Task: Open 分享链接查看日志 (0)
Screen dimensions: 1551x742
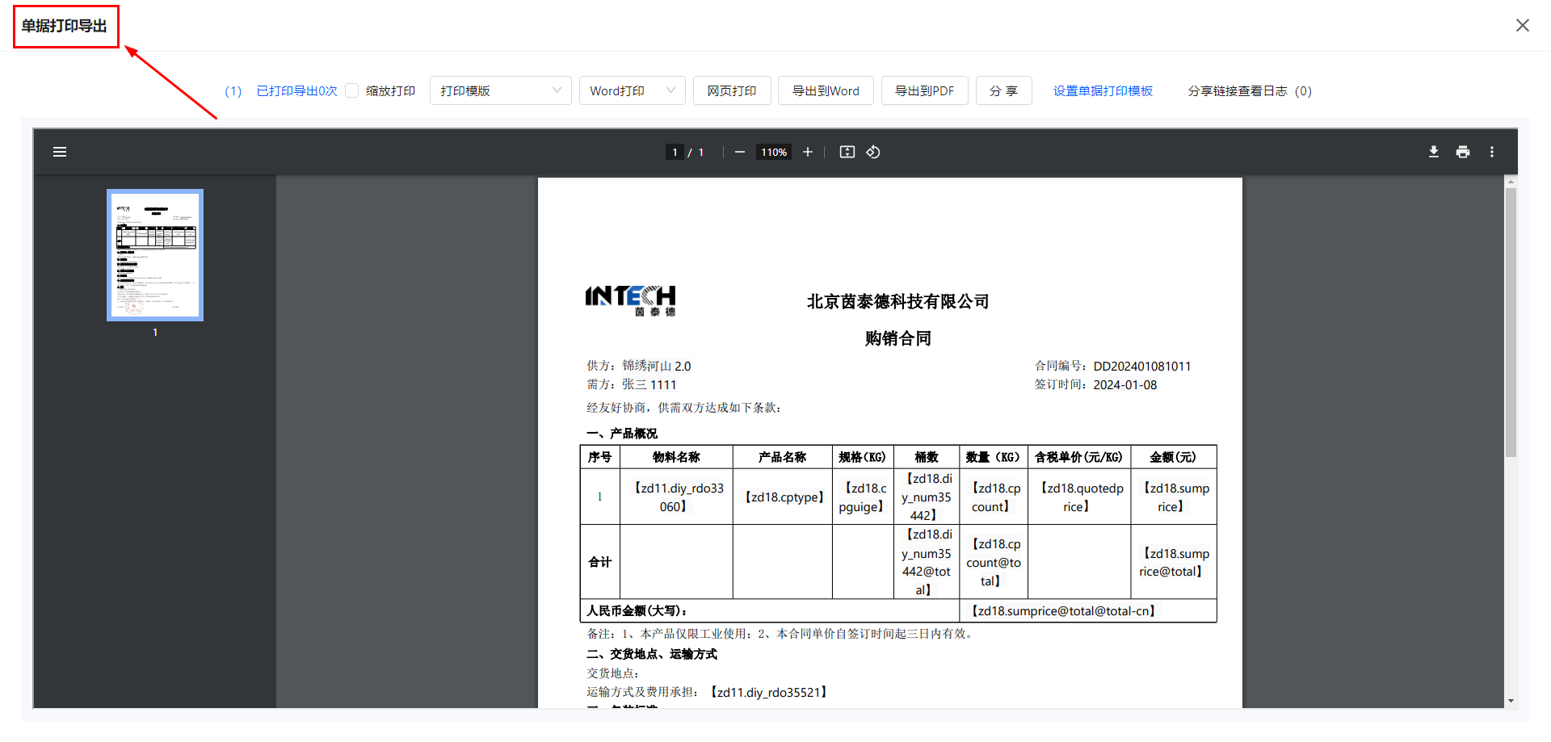Action: click(1249, 91)
